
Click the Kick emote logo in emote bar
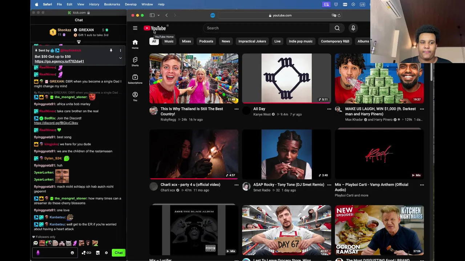click(36, 243)
